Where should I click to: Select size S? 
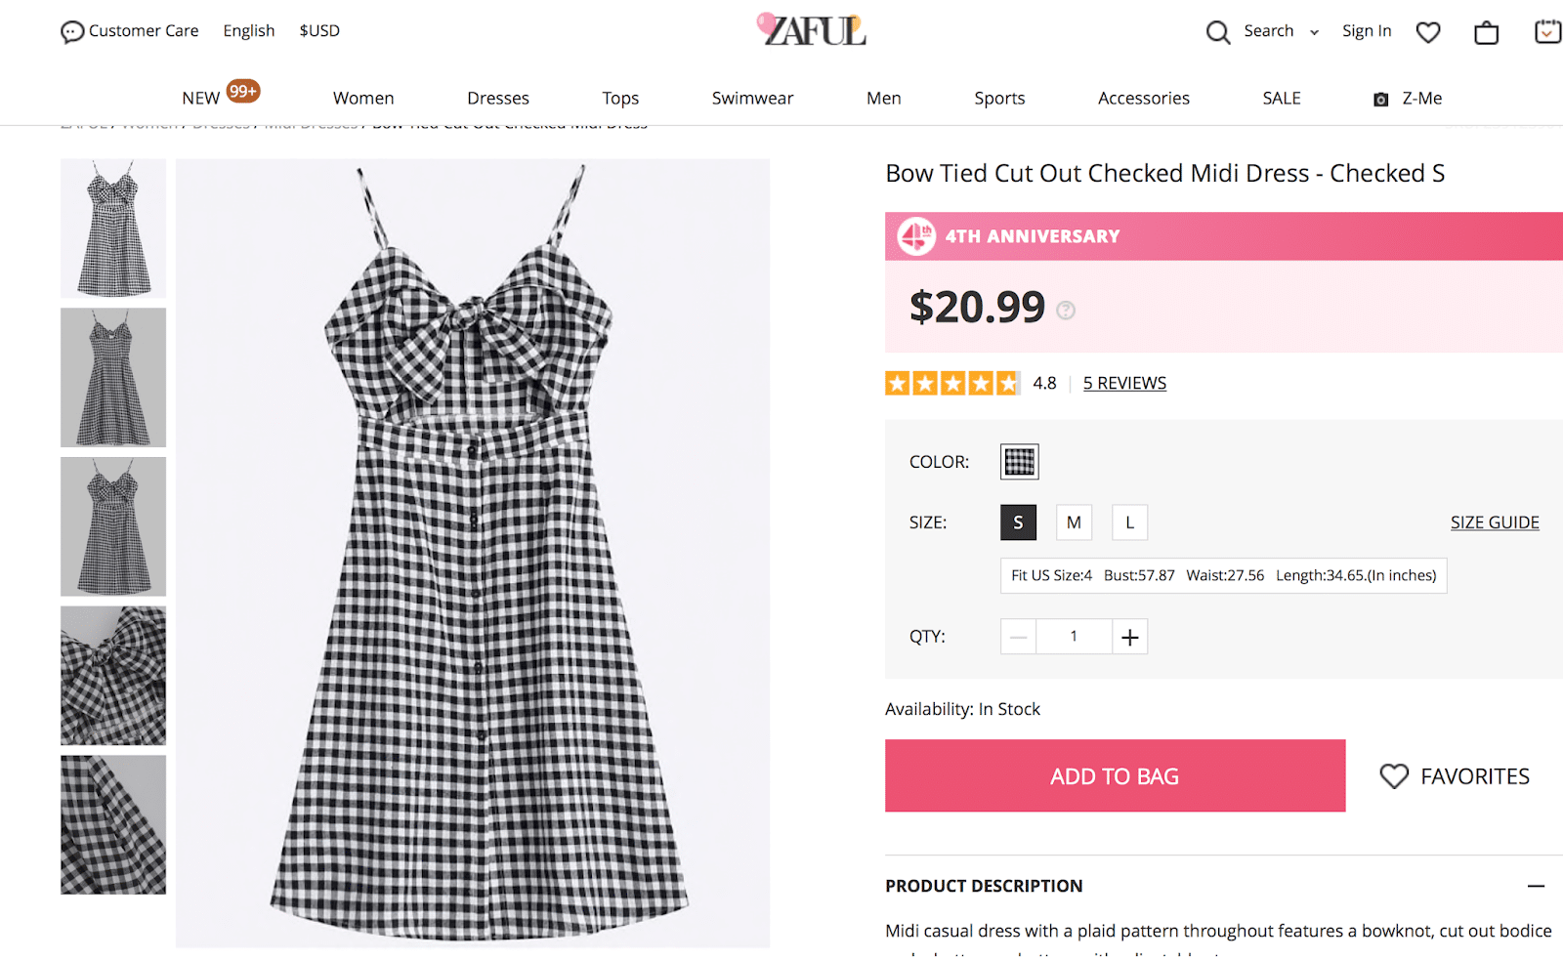pos(1018,522)
